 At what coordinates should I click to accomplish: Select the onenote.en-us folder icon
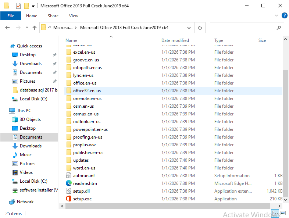[69, 99]
